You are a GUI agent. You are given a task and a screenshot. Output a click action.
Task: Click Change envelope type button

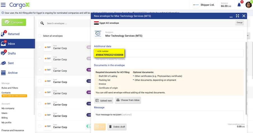240,23
